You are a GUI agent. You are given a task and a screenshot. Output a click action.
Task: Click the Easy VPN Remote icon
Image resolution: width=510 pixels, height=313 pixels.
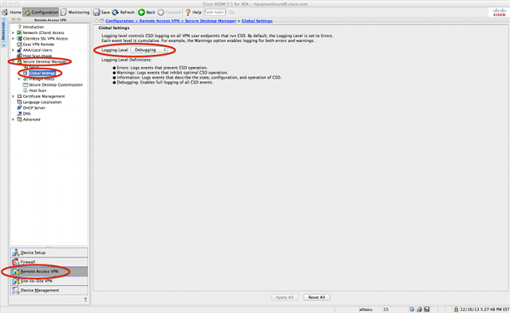[x=19, y=45]
